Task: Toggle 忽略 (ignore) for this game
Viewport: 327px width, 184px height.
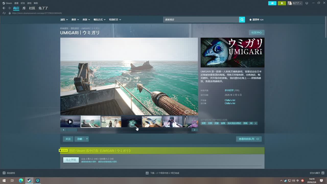Action: (x=80, y=139)
